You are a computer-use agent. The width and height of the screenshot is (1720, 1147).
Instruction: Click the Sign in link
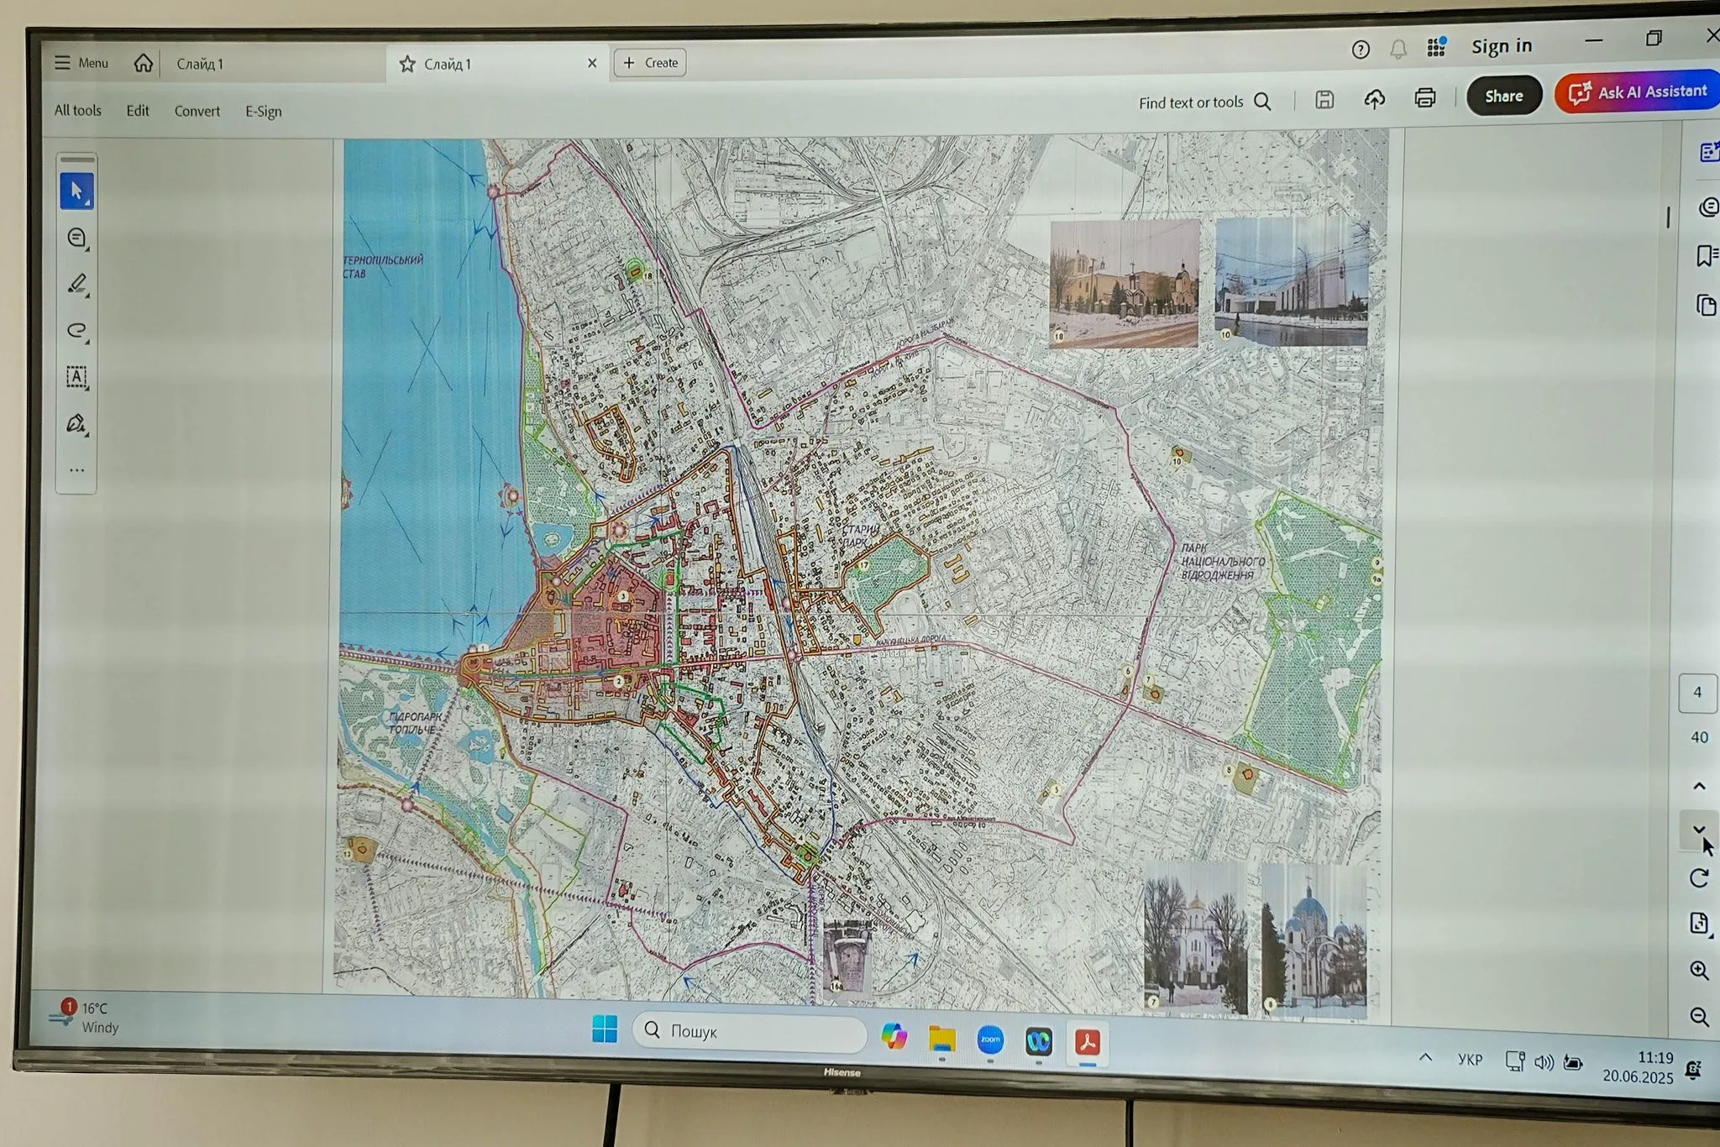[x=1502, y=46]
